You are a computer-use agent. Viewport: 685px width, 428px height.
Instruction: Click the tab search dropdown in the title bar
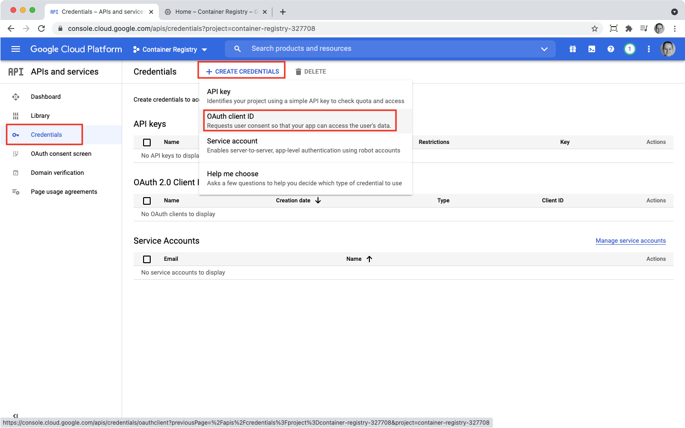(674, 12)
